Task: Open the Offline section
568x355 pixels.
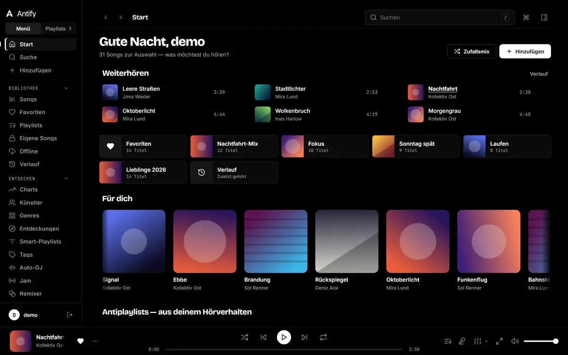Action: (x=41, y=151)
